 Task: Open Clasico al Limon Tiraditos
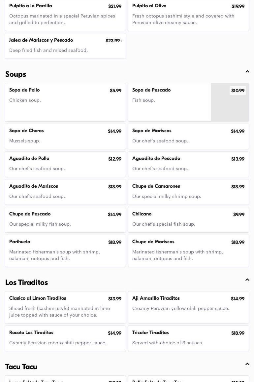65,307
